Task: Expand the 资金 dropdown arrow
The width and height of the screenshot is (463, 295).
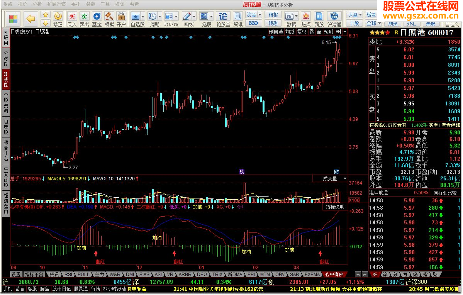Action: click(x=259, y=14)
